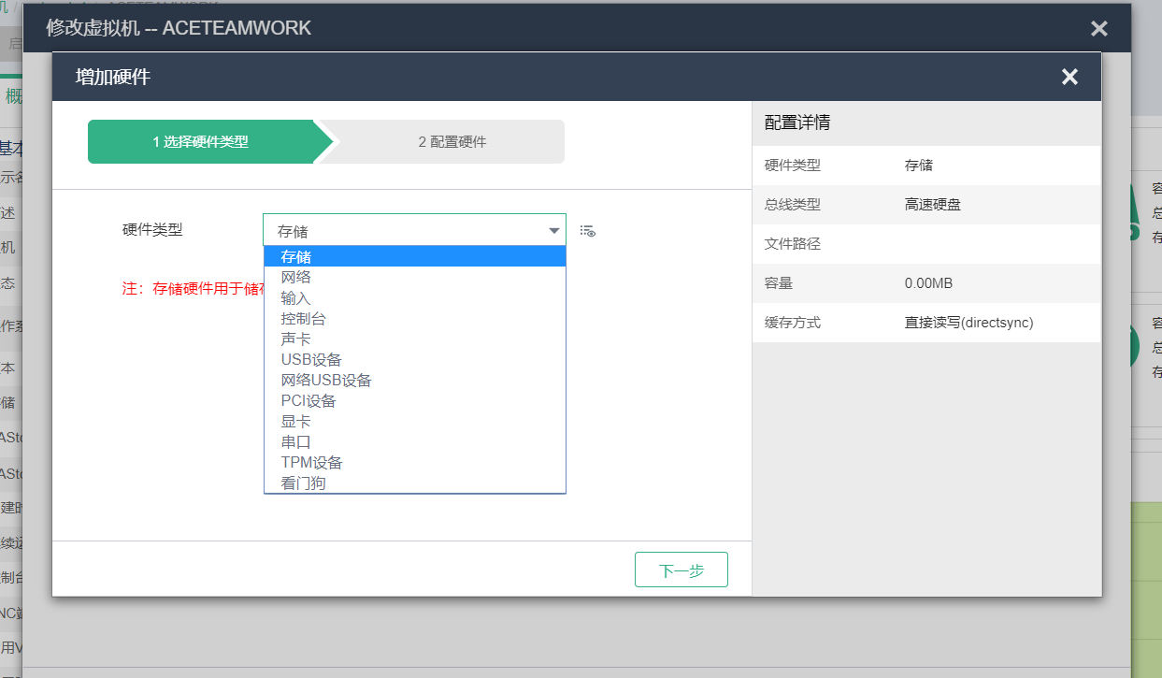Click the 硬件类型 field label
This screenshot has width=1162, height=678.
[x=152, y=230]
